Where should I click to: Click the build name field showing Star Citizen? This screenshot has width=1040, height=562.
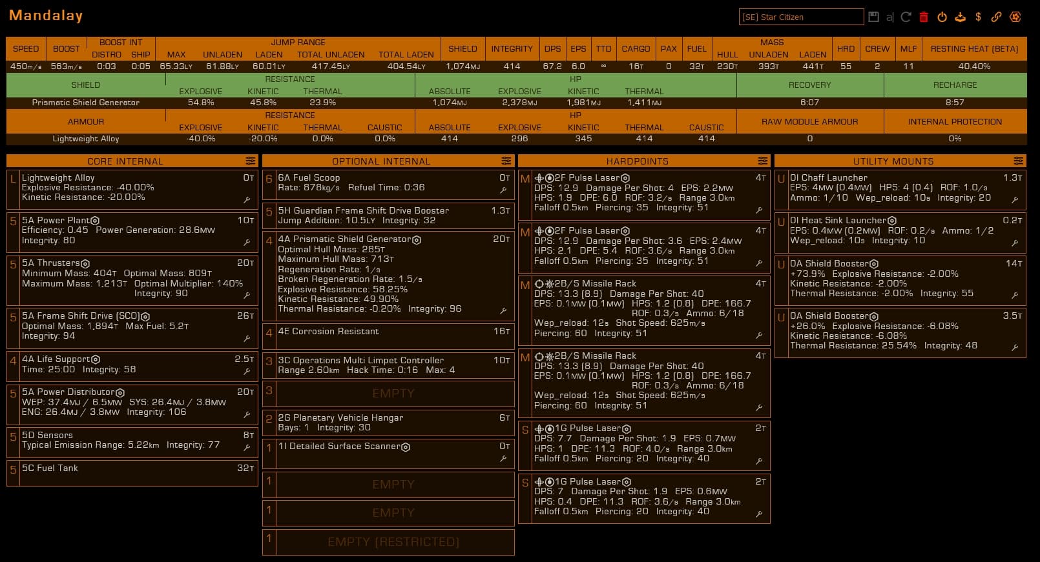pyautogui.click(x=801, y=17)
